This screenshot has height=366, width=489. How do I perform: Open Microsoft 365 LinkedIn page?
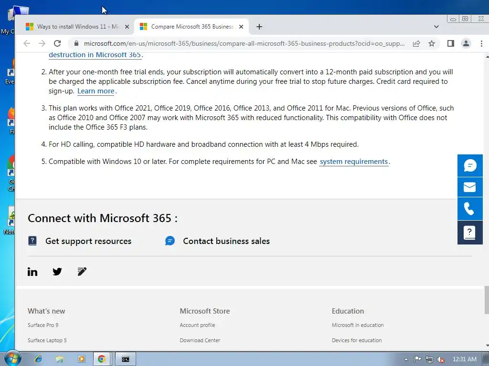click(x=32, y=272)
